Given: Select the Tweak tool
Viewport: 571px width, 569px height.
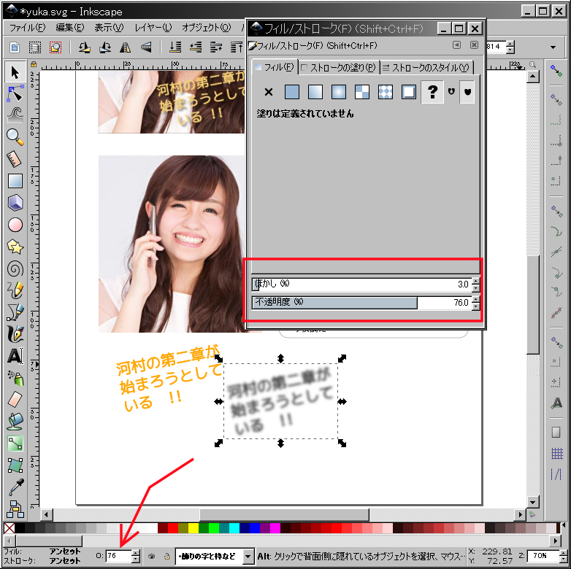Looking at the screenshot, I should pyautogui.click(x=15, y=115).
